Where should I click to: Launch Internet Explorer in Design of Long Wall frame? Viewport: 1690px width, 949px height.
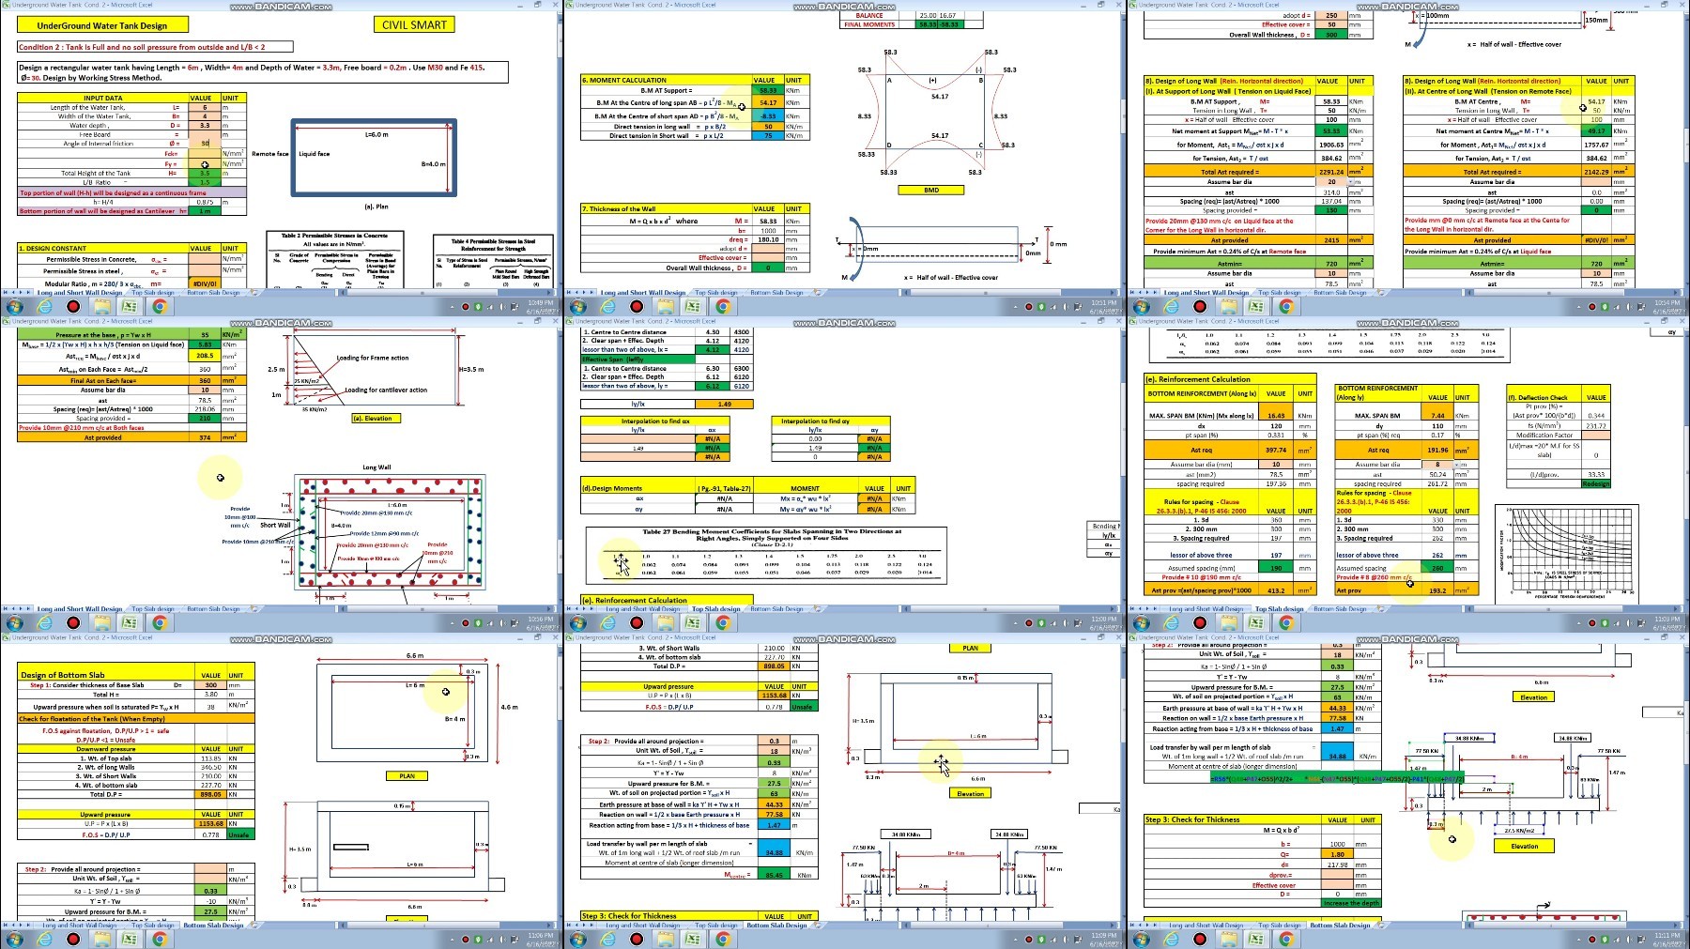coord(1171,306)
